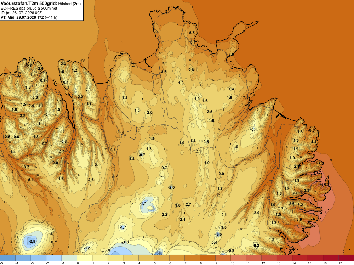Click the -1.3 temperature value

click(125, 242)
